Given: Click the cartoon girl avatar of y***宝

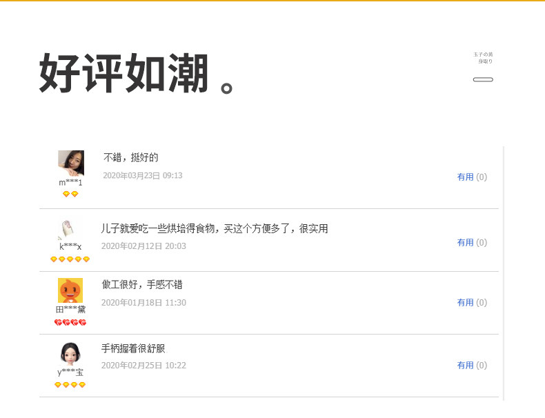Looking at the screenshot, I should pyautogui.click(x=70, y=354).
